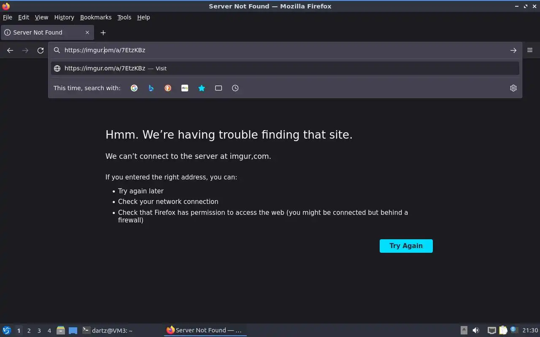Close the Server Not Found tab
The image size is (540, 337).
(x=87, y=32)
